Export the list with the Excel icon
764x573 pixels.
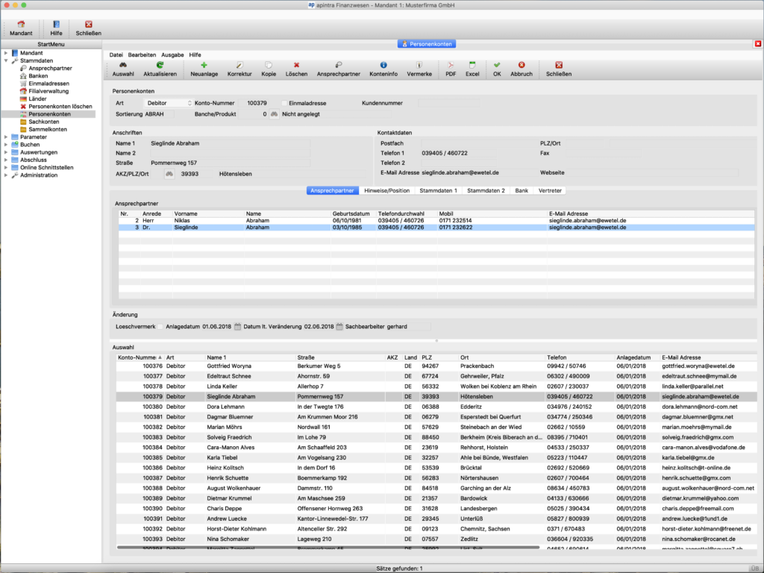(472, 66)
